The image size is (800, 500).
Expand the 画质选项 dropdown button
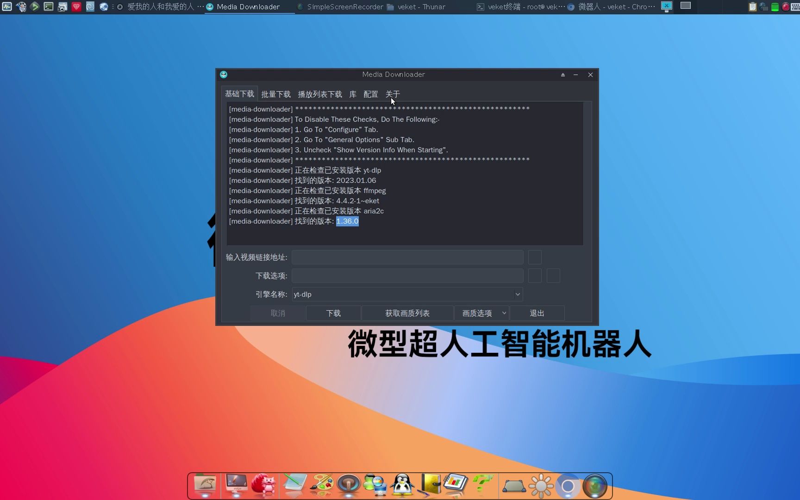(x=481, y=313)
